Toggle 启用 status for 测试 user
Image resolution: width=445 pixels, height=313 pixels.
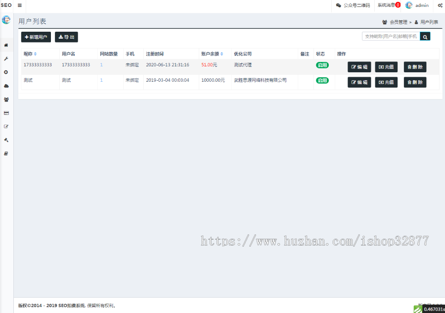click(x=322, y=80)
